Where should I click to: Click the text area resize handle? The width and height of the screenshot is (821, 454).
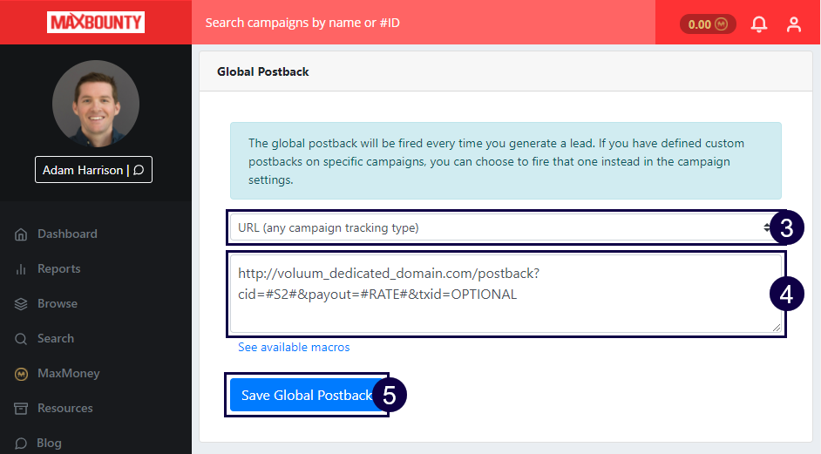click(x=777, y=328)
